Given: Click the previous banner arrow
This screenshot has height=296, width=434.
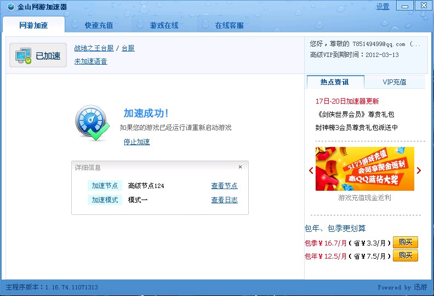Looking at the screenshot, I should 311,170.
